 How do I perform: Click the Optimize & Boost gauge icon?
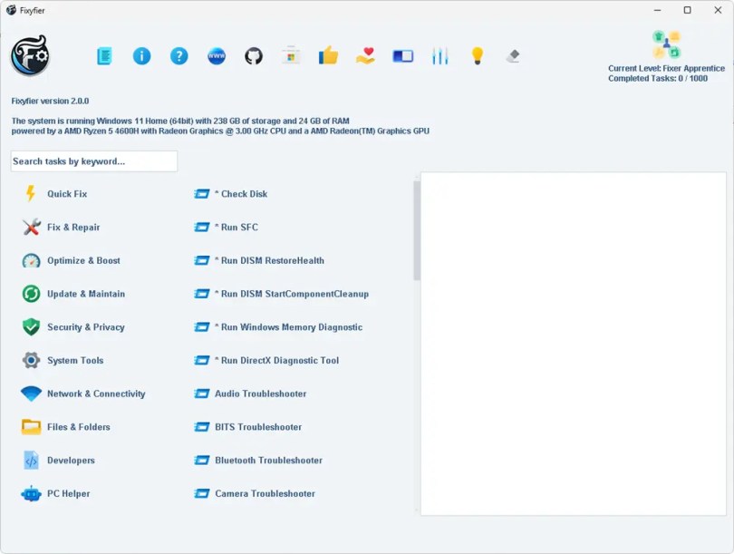[x=32, y=261]
